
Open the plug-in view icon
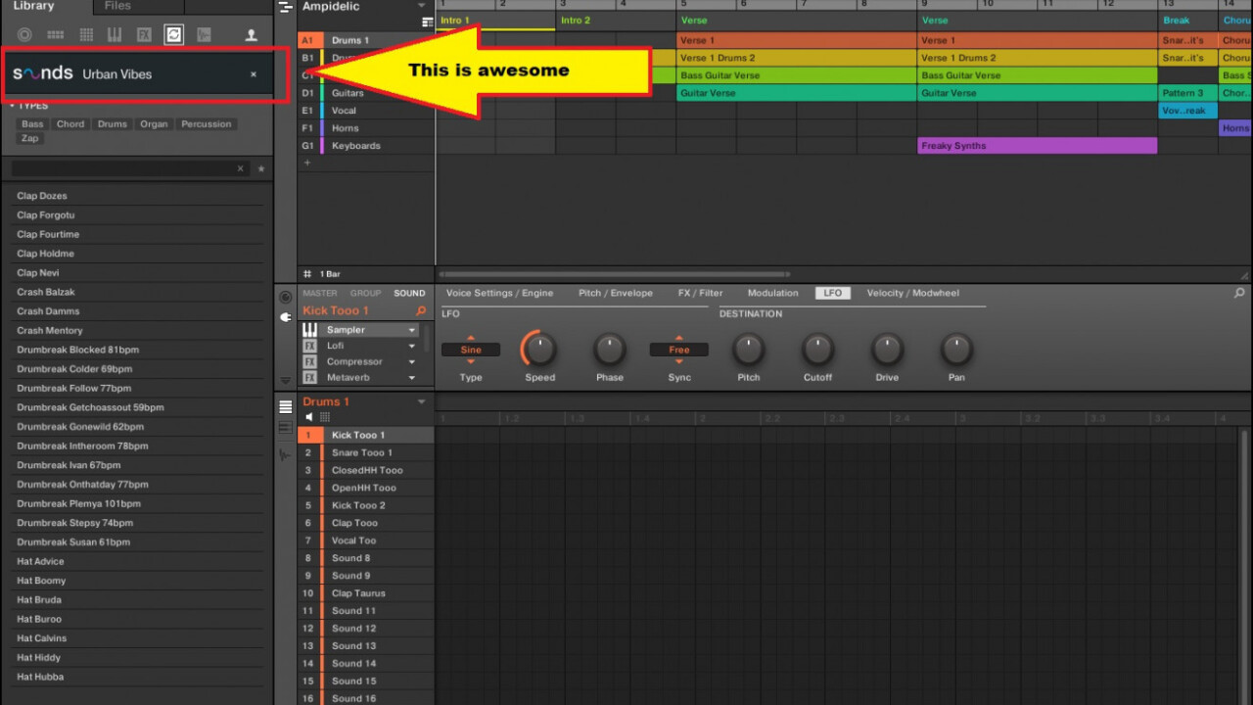pos(286,317)
